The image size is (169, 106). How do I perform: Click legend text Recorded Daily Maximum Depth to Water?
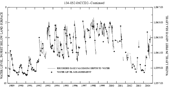click(x=83, y=68)
